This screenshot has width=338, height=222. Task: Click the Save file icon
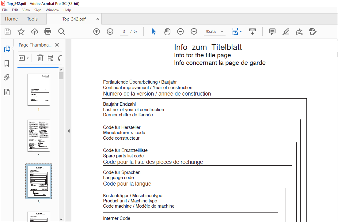8,32
